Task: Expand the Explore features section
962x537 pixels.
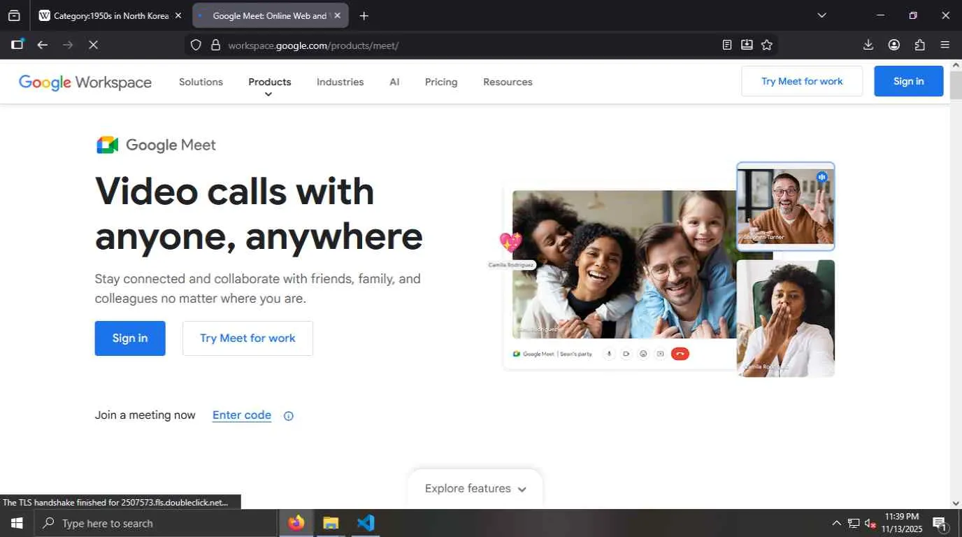Action: tap(475, 488)
